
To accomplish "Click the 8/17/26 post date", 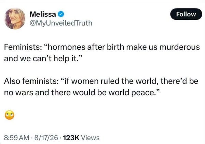I will click(46, 138).
